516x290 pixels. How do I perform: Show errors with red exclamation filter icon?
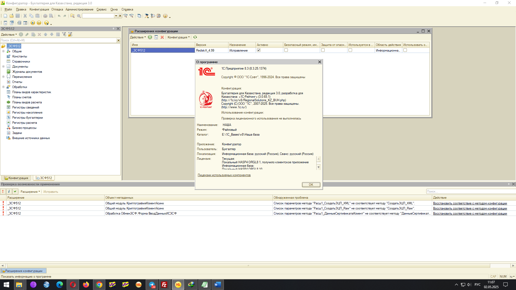coord(3,191)
